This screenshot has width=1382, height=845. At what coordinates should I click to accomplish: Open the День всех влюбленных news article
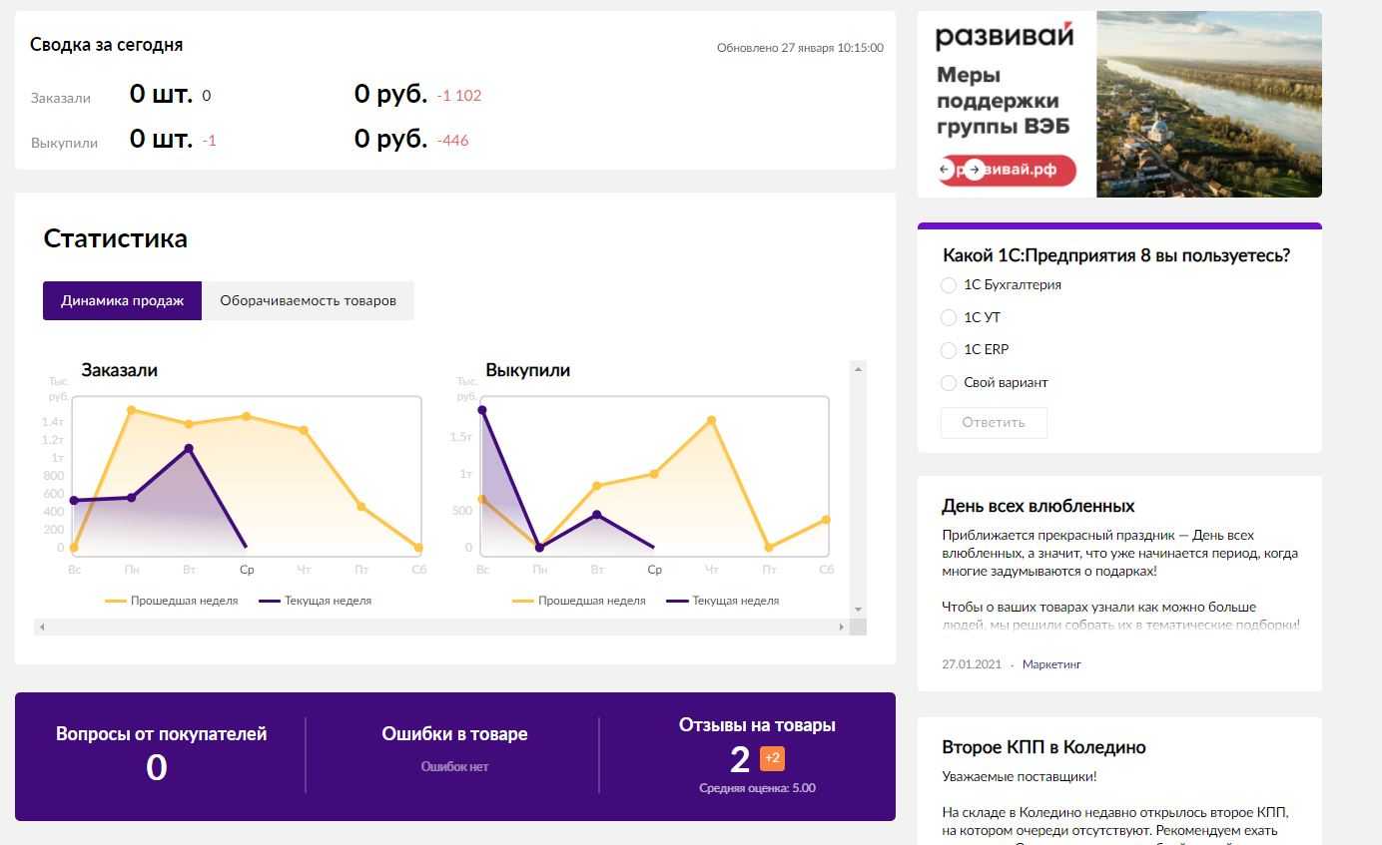click(x=1037, y=506)
